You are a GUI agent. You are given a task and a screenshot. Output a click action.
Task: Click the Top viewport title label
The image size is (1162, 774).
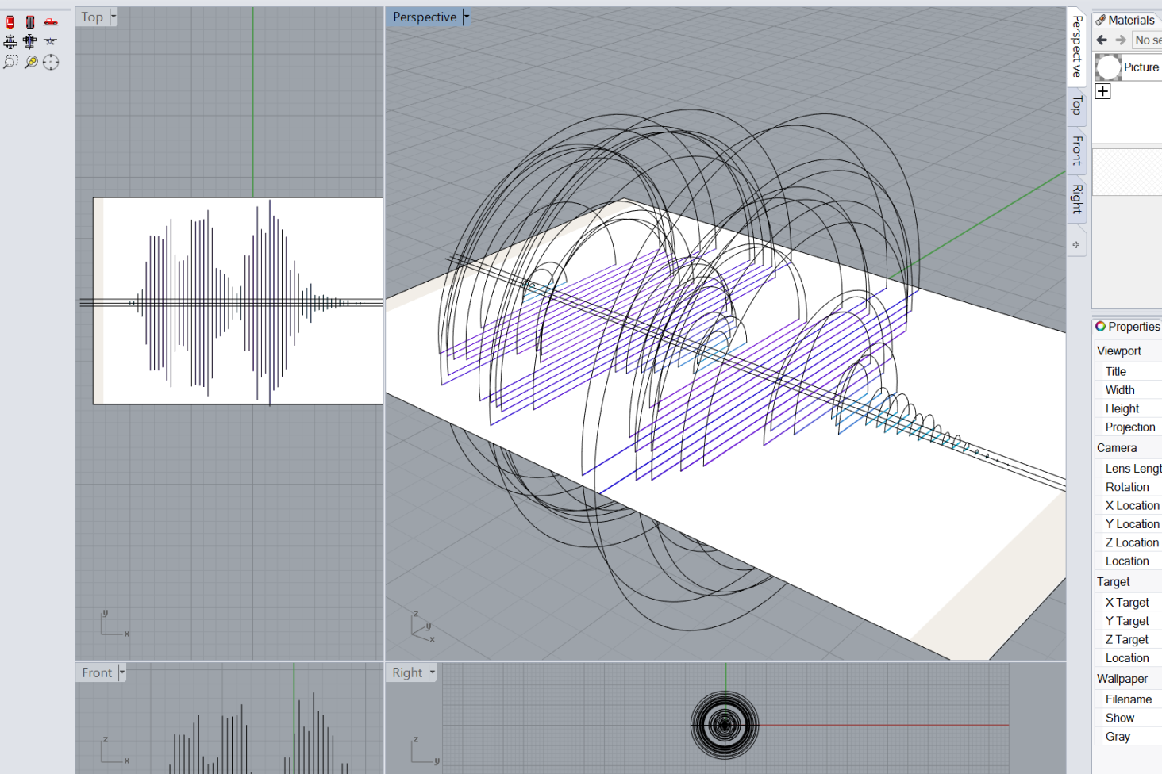click(92, 17)
